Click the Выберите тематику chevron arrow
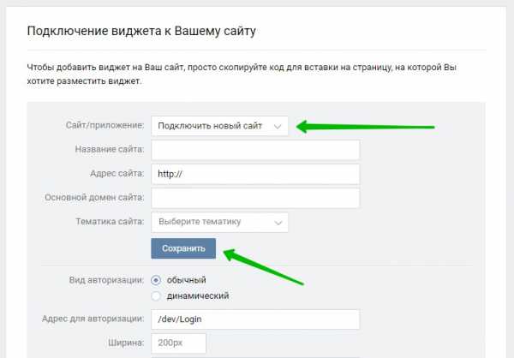This screenshot has width=514, height=358. coord(278,223)
